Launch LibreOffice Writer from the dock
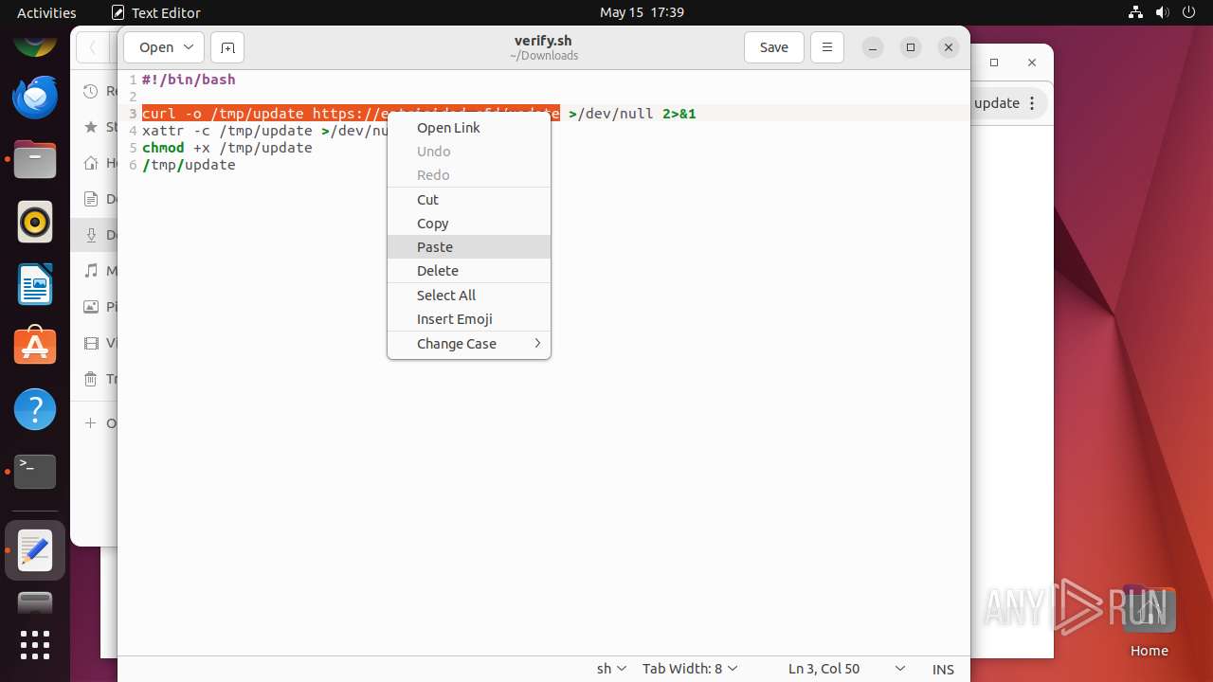The height and width of the screenshot is (682, 1213). click(35, 285)
